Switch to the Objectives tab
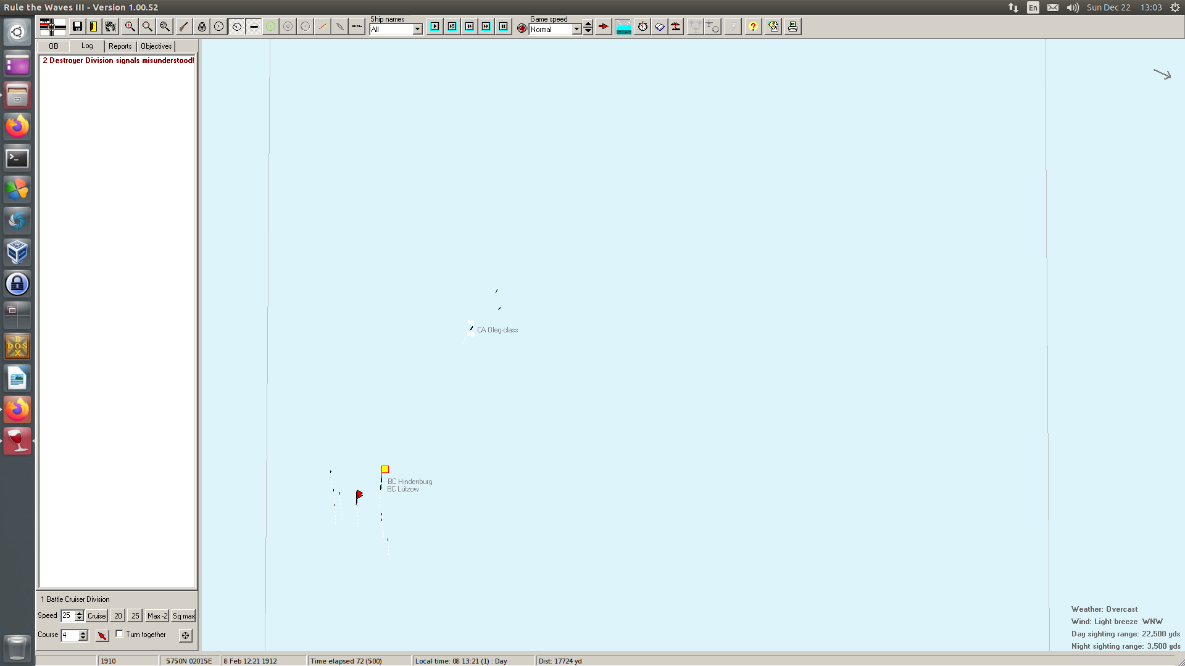This screenshot has width=1185, height=666. 156,46
